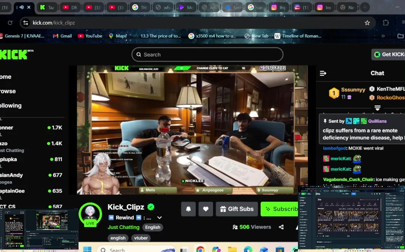This screenshot has height=252, width=405.
Task: Switch to the Kick 'Taz' tab
Action: (47, 7)
